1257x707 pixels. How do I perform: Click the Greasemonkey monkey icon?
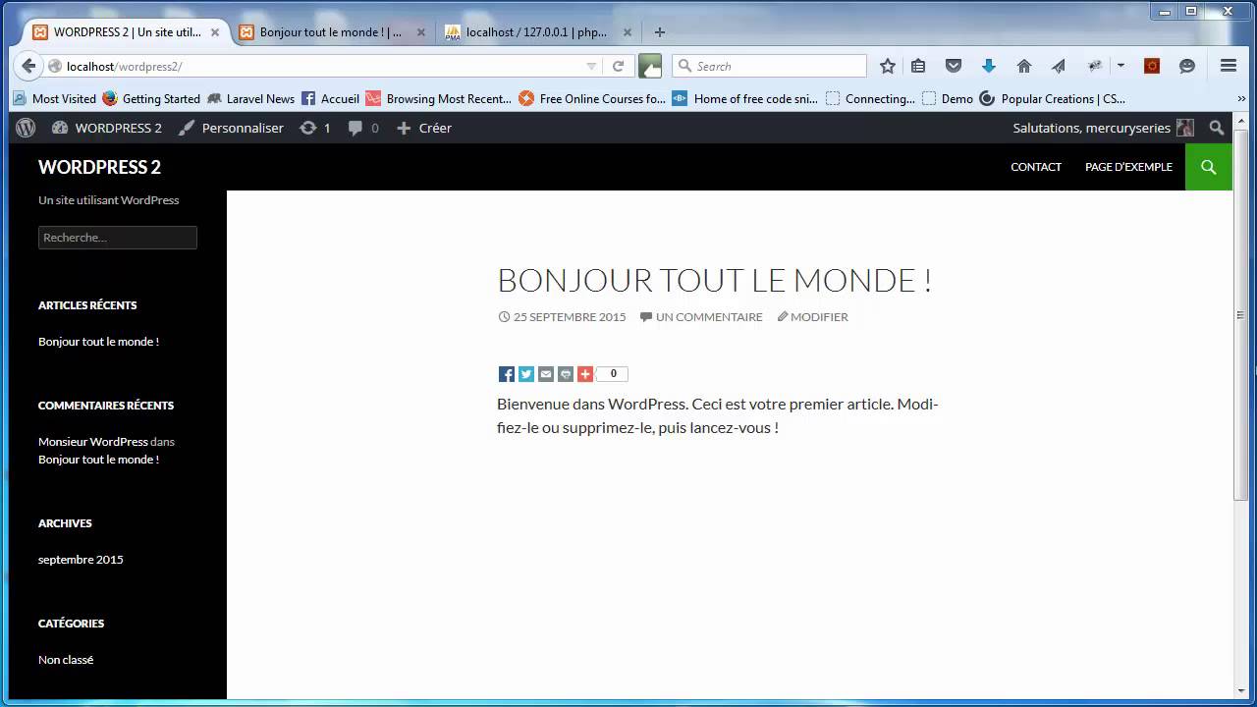[x=1095, y=66]
